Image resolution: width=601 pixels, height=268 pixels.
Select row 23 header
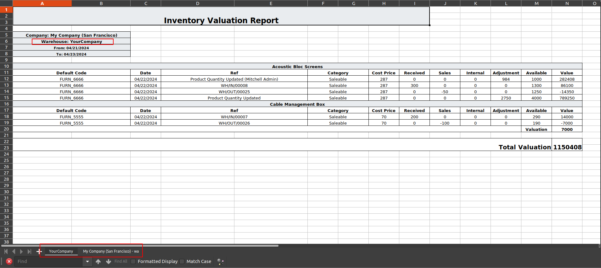[x=6, y=148]
